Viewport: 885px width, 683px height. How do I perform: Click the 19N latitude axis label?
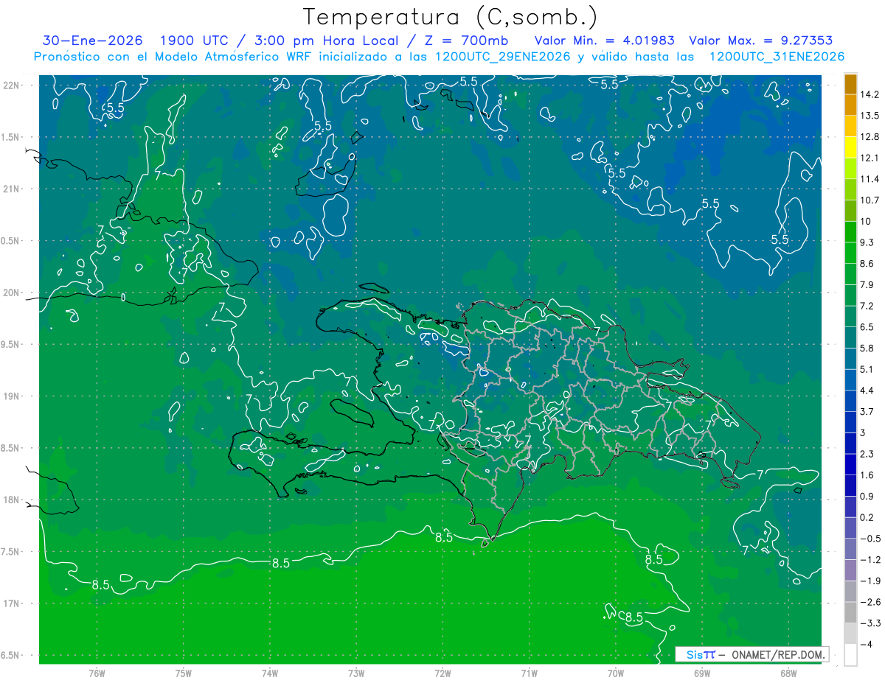(13, 396)
